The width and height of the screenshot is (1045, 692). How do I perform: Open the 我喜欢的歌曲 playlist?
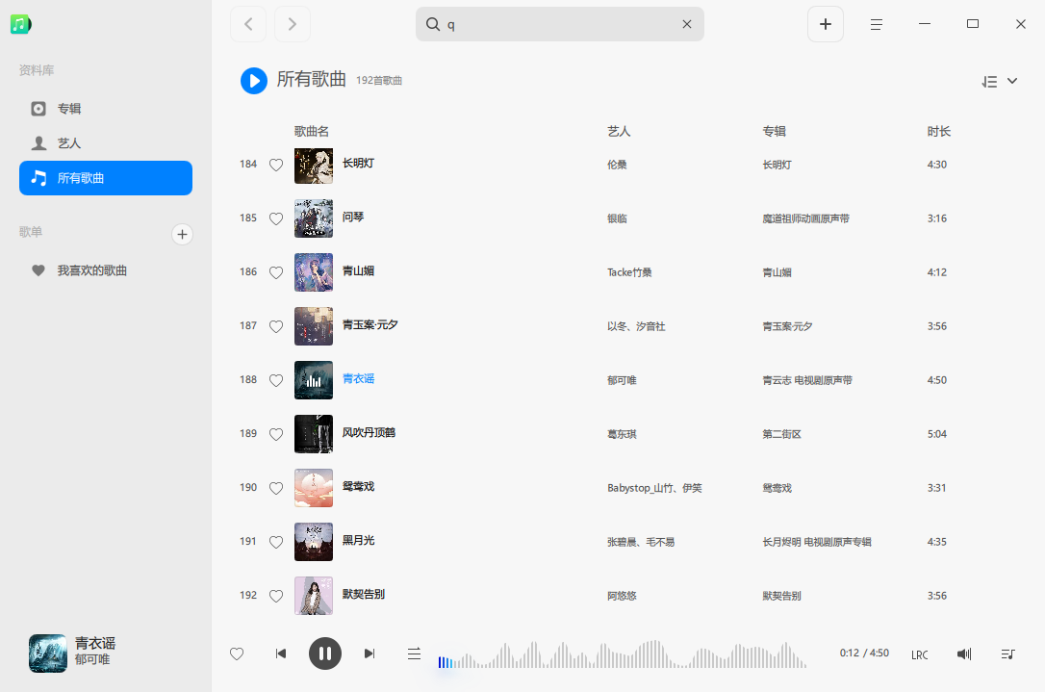(105, 270)
